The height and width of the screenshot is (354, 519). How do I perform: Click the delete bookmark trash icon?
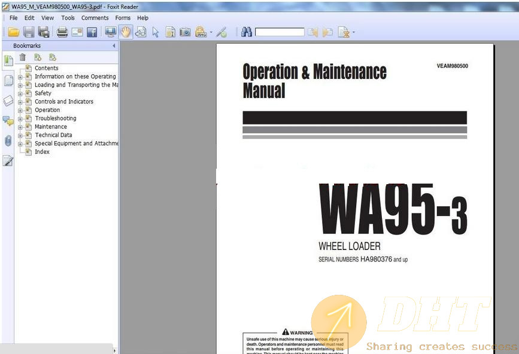point(23,57)
